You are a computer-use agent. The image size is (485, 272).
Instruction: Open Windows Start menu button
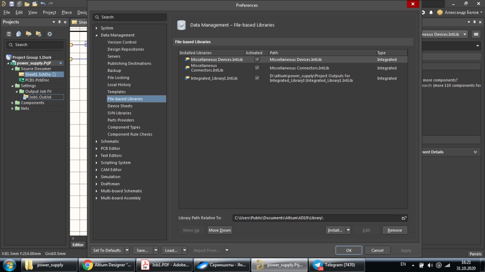point(9,264)
